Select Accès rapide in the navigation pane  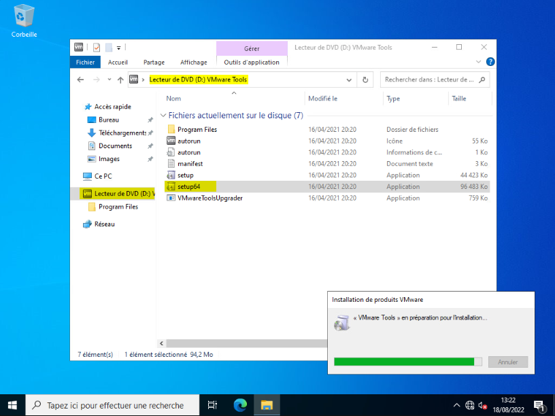[112, 107]
